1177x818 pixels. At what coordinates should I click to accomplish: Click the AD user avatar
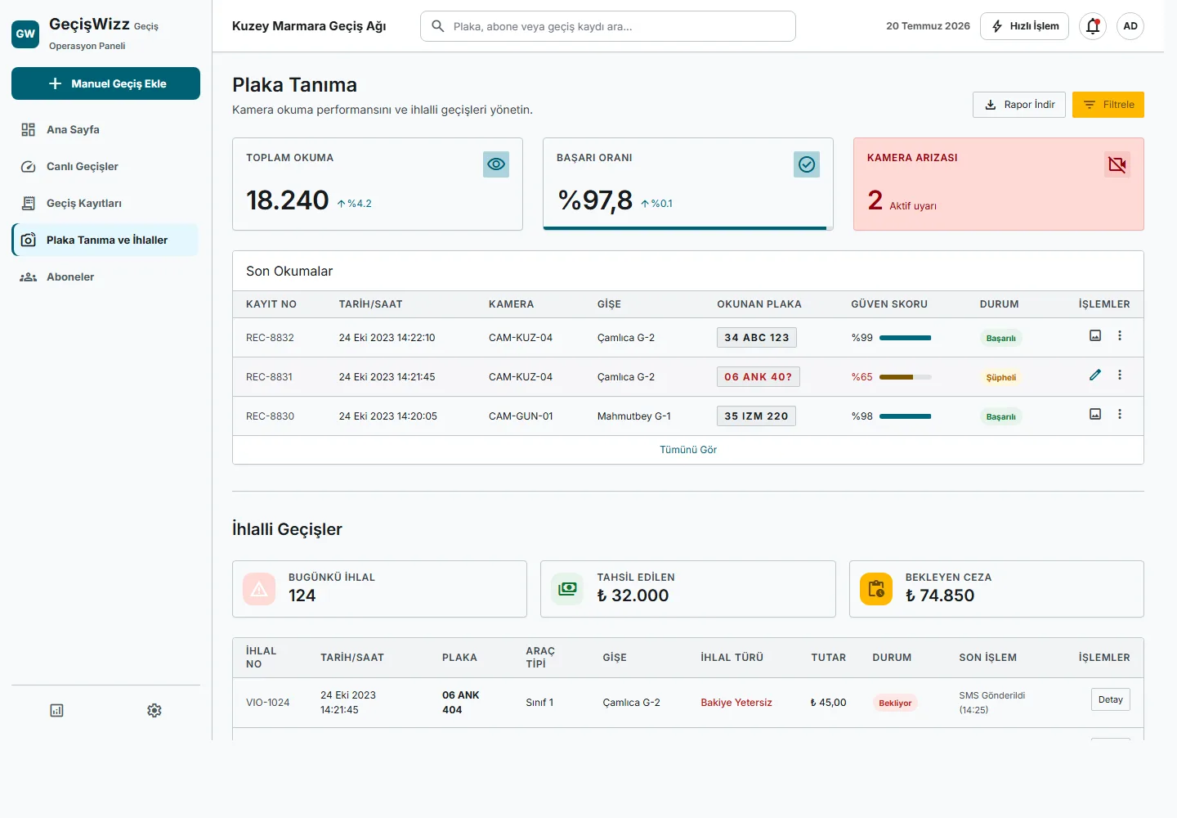(1130, 26)
